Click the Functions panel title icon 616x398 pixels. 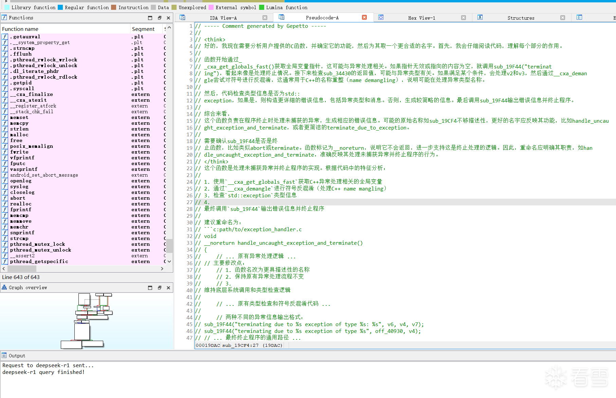pos(4,17)
